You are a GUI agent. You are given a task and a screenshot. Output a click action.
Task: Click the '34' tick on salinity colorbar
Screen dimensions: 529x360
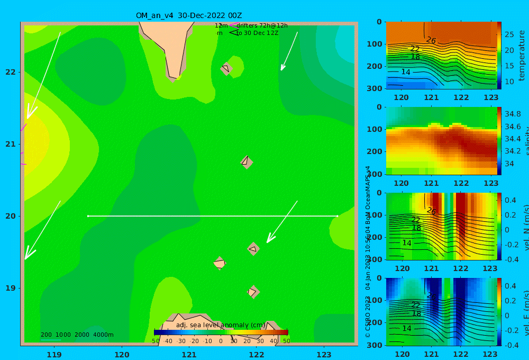509,164
